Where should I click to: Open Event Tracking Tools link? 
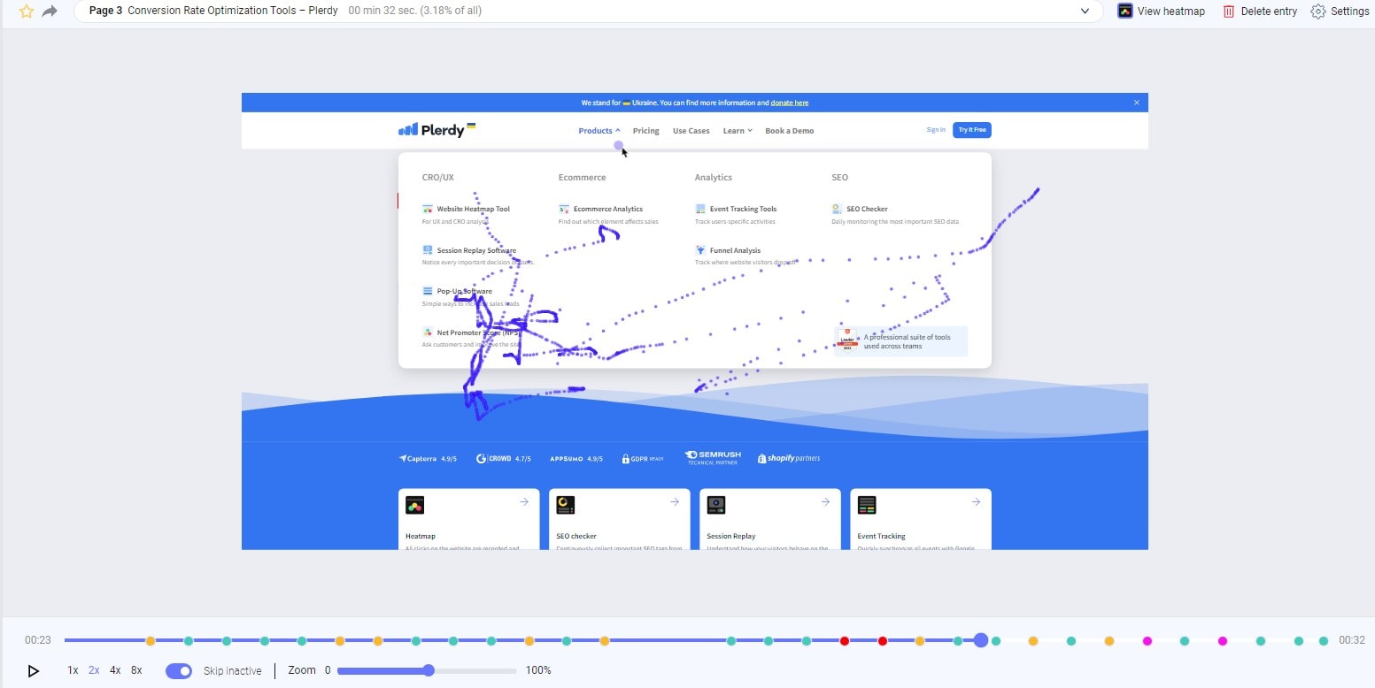point(743,210)
